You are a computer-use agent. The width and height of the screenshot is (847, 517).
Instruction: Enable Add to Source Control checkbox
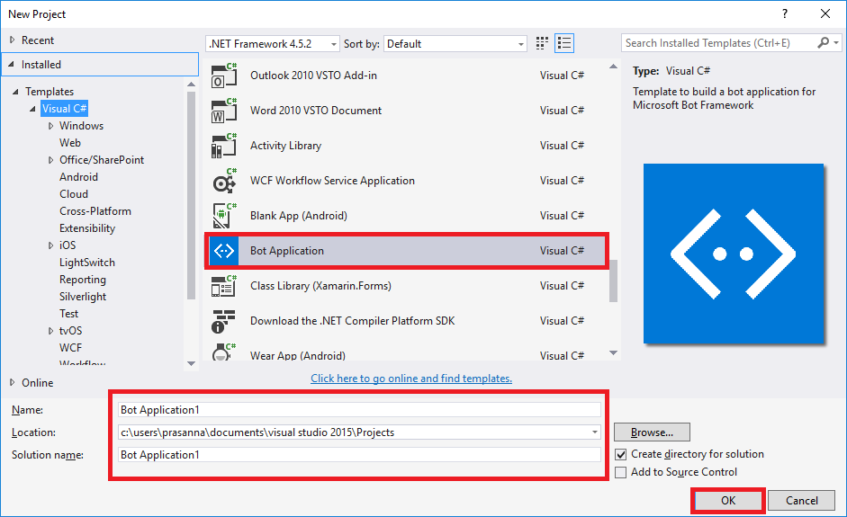[x=621, y=472]
